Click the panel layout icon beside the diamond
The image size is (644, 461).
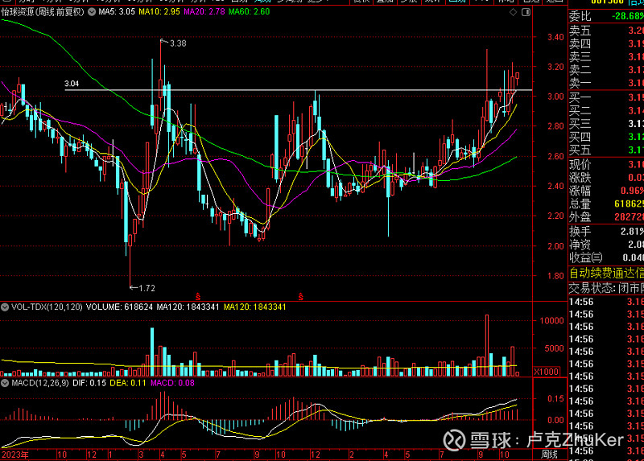click(x=526, y=12)
